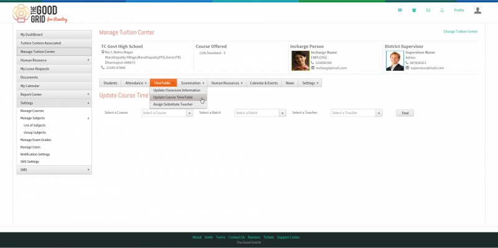Screen dimensions: 498x248
Task: Open the Support Center footer link
Action: [288, 237]
